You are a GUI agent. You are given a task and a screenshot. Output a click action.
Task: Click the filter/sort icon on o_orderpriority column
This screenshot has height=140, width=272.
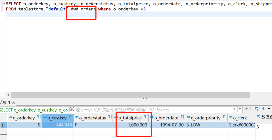click(x=225, y=117)
